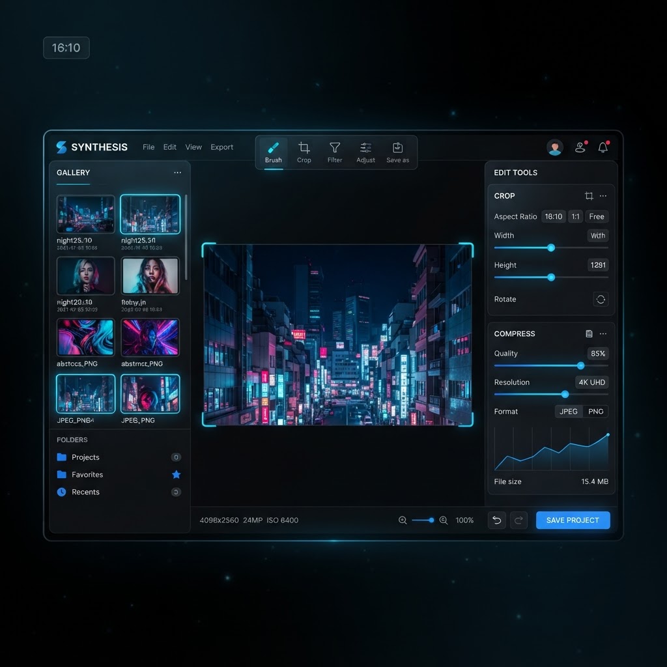The height and width of the screenshot is (667, 667).
Task: Open the File menu
Action: [x=149, y=147]
